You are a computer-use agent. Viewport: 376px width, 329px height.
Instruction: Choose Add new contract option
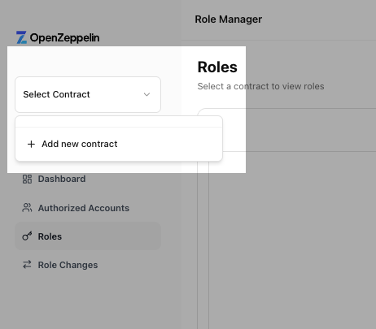pyautogui.click(x=119, y=144)
